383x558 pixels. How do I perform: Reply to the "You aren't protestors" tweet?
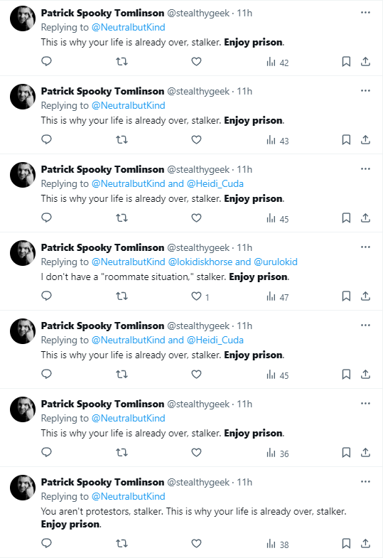point(47,543)
